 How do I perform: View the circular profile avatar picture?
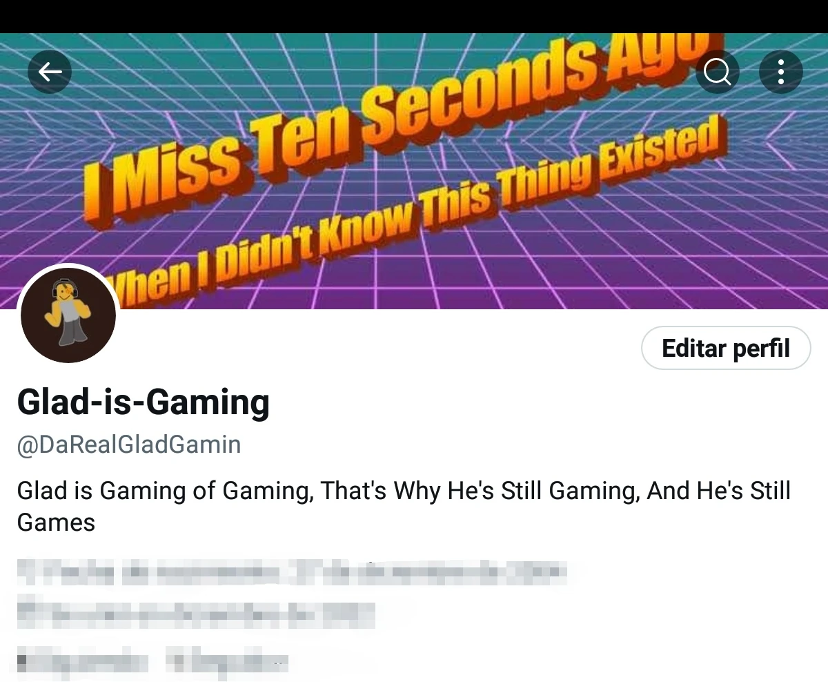coord(68,315)
